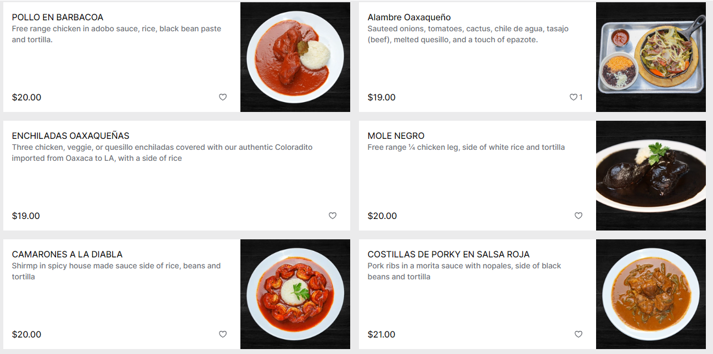Image resolution: width=713 pixels, height=354 pixels.
Task: Open POLLO EN BARBACOA item title
Action: (x=58, y=18)
